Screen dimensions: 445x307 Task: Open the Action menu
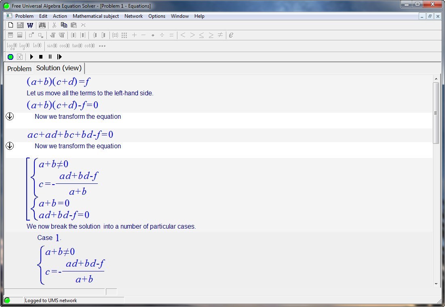click(x=60, y=16)
